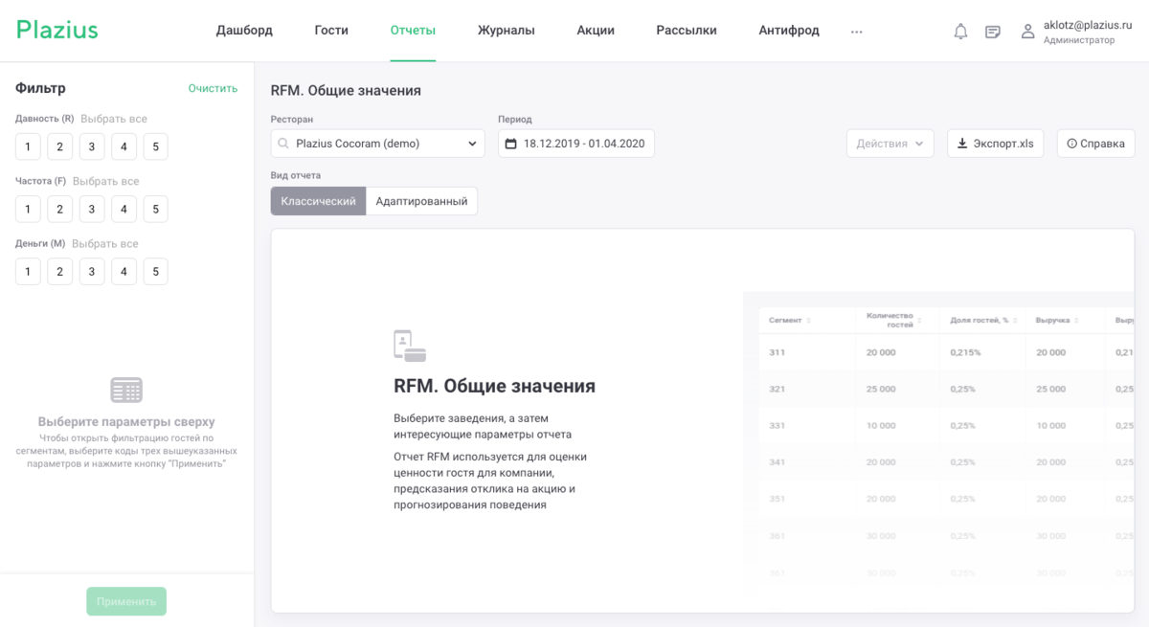
Task: Toggle Давность (R) value 4
Action: click(x=124, y=146)
